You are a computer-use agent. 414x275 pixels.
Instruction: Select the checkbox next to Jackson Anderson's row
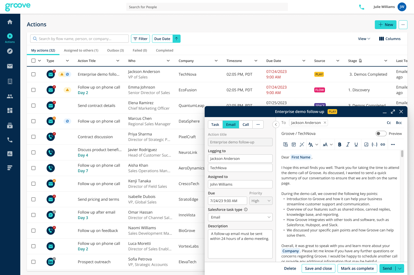[33, 74]
